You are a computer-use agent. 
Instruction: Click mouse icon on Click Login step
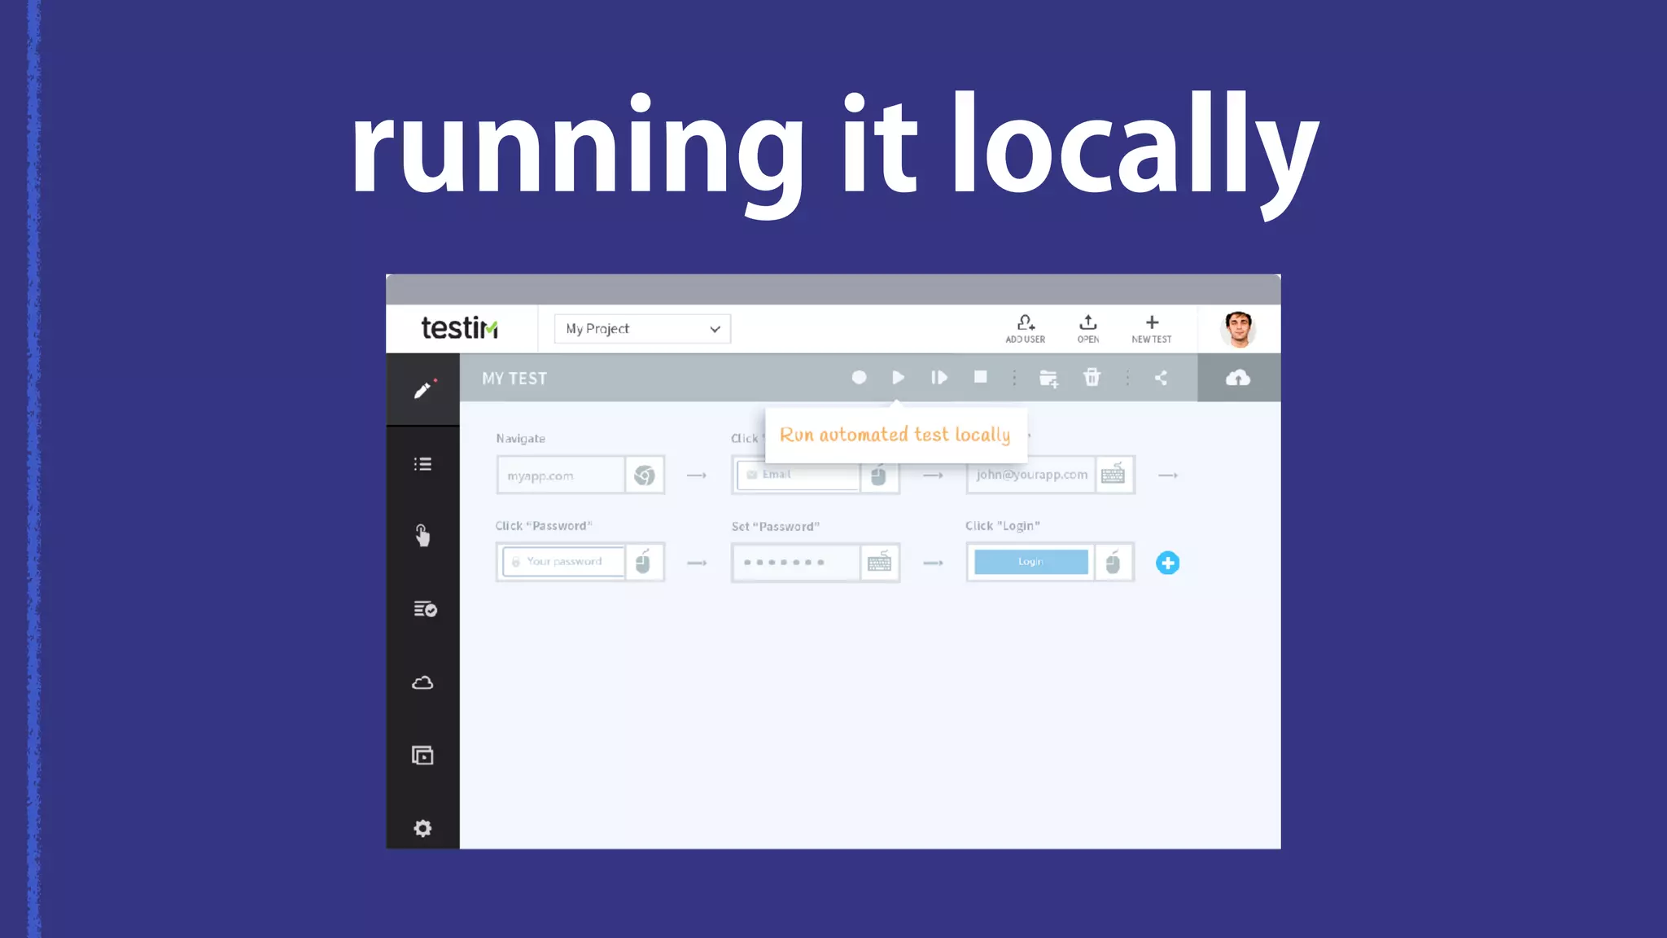pos(1114,562)
